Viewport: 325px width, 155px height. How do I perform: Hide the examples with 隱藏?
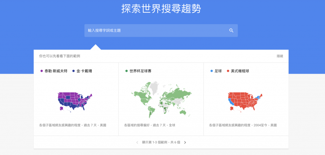[280, 56]
